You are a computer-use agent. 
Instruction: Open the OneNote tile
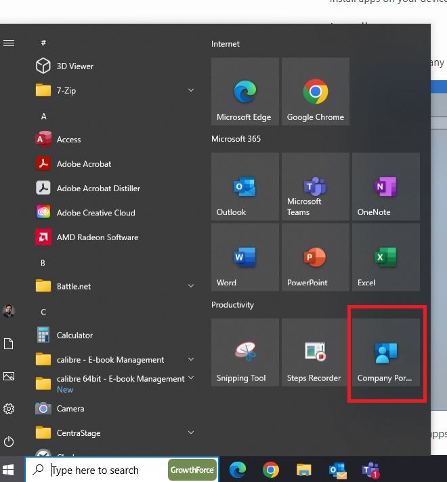[386, 186]
